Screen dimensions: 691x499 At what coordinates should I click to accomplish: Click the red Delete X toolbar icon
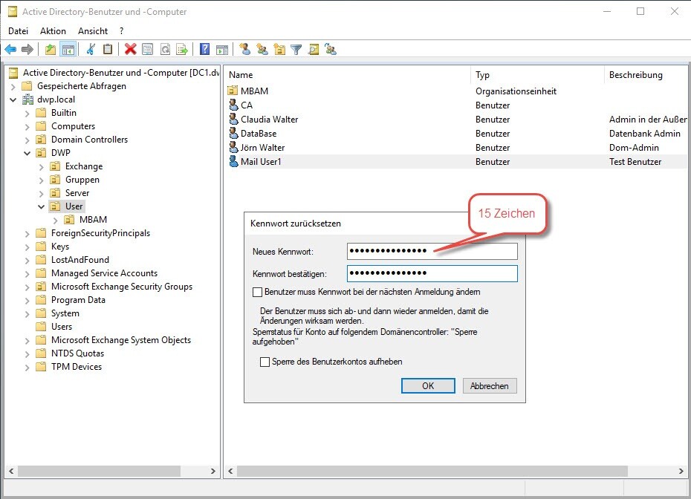(131, 50)
